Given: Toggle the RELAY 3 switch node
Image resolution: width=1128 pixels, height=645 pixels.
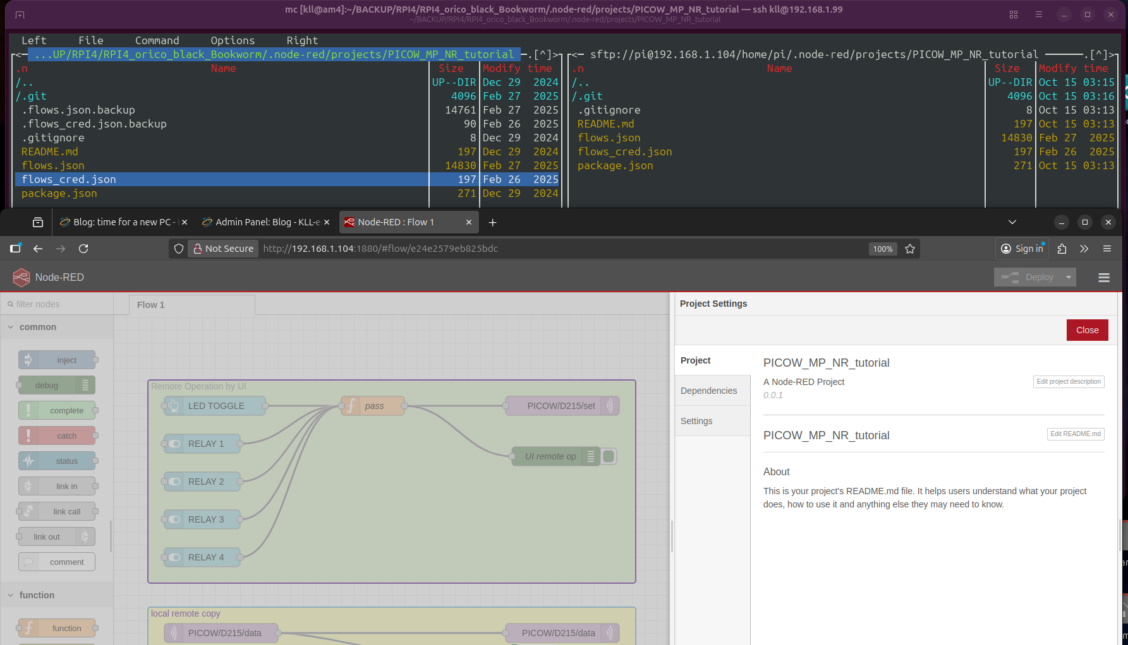Looking at the screenshot, I should coord(202,519).
